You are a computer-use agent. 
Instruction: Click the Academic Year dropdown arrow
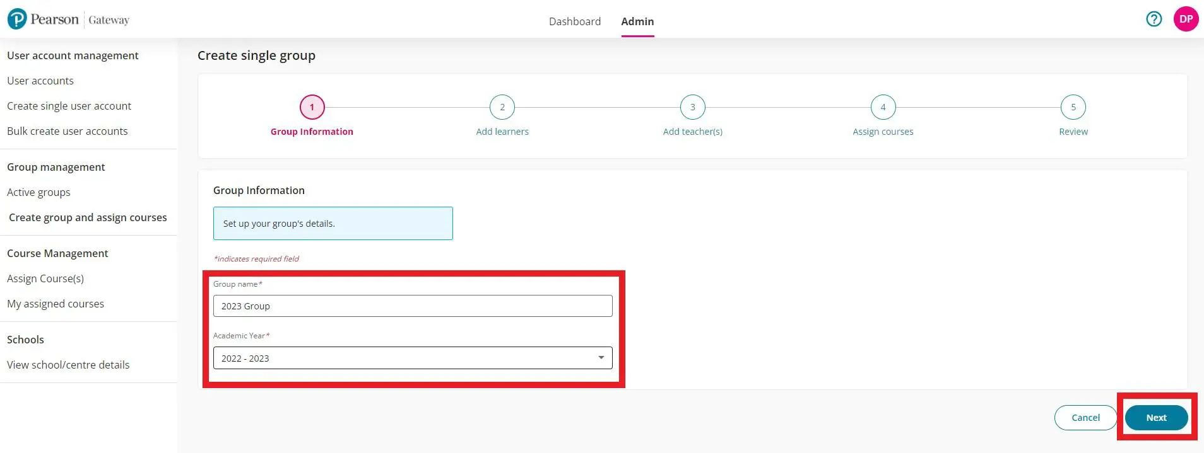coord(601,358)
